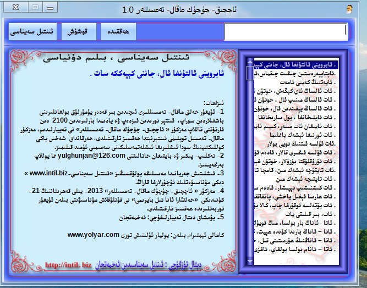Click the قوشۇش button

(x=79, y=31)
